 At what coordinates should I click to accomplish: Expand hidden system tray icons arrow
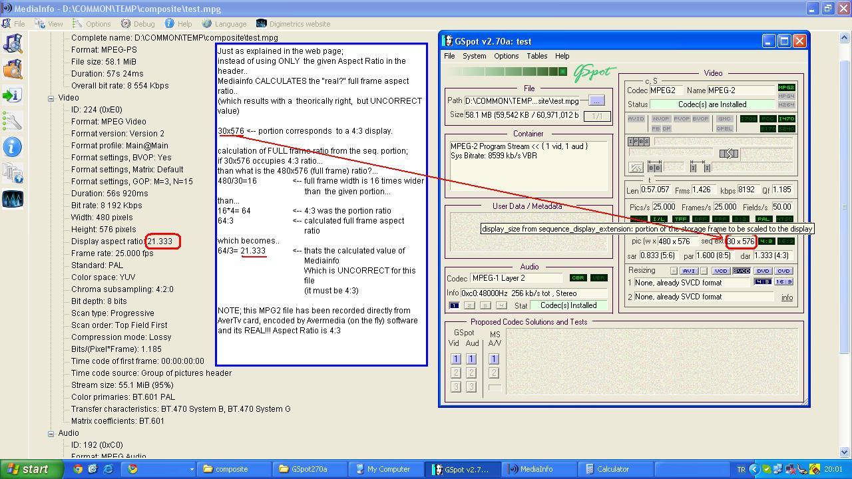click(x=754, y=469)
